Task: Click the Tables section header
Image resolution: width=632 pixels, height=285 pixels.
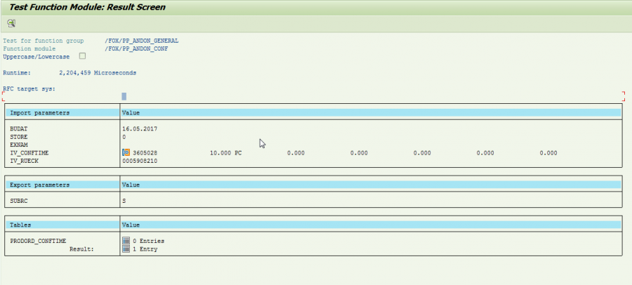Action: 21,225
